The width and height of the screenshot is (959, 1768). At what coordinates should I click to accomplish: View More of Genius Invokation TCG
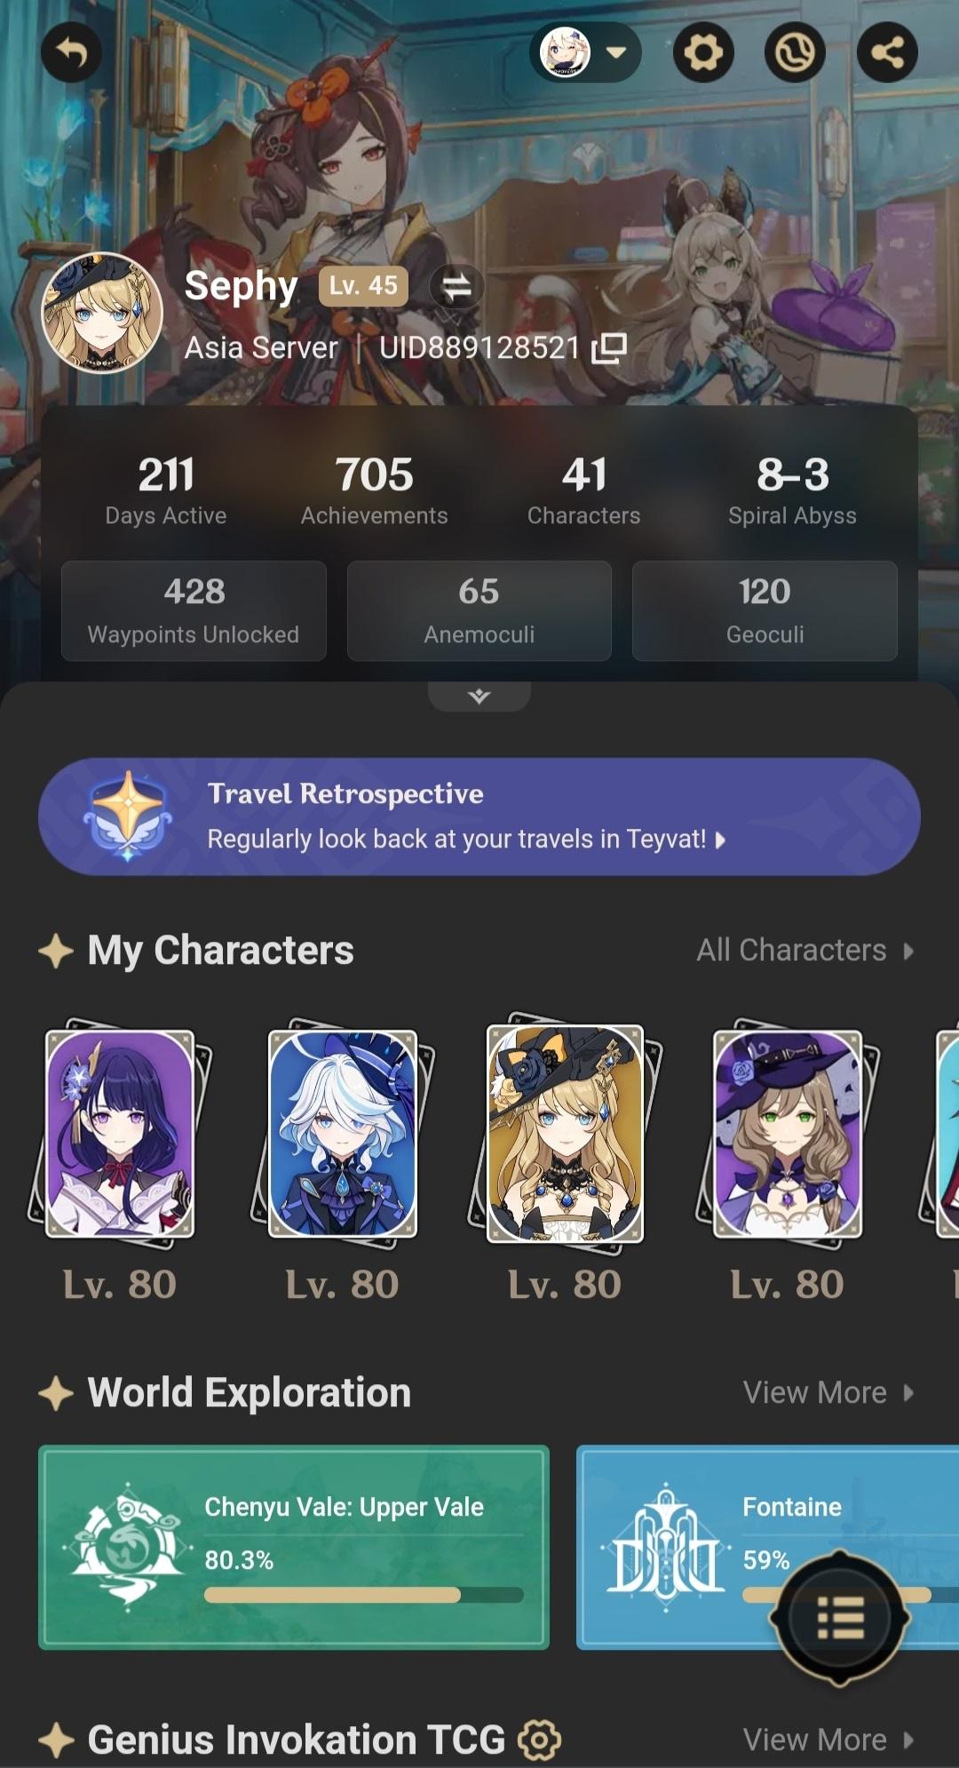828,1740
